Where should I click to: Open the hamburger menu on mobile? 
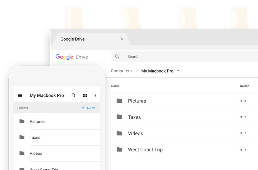point(20,96)
